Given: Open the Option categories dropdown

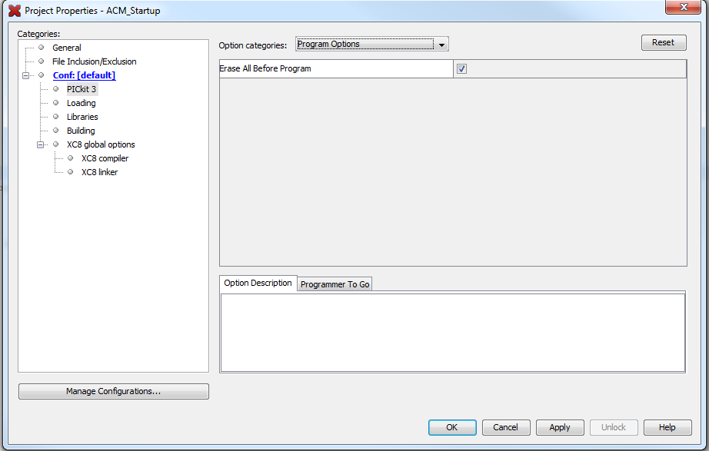Looking at the screenshot, I should tap(372, 45).
